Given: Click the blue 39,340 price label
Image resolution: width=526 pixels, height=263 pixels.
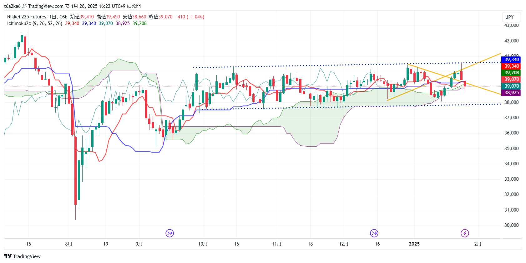Looking at the screenshot, I should 511,60.
